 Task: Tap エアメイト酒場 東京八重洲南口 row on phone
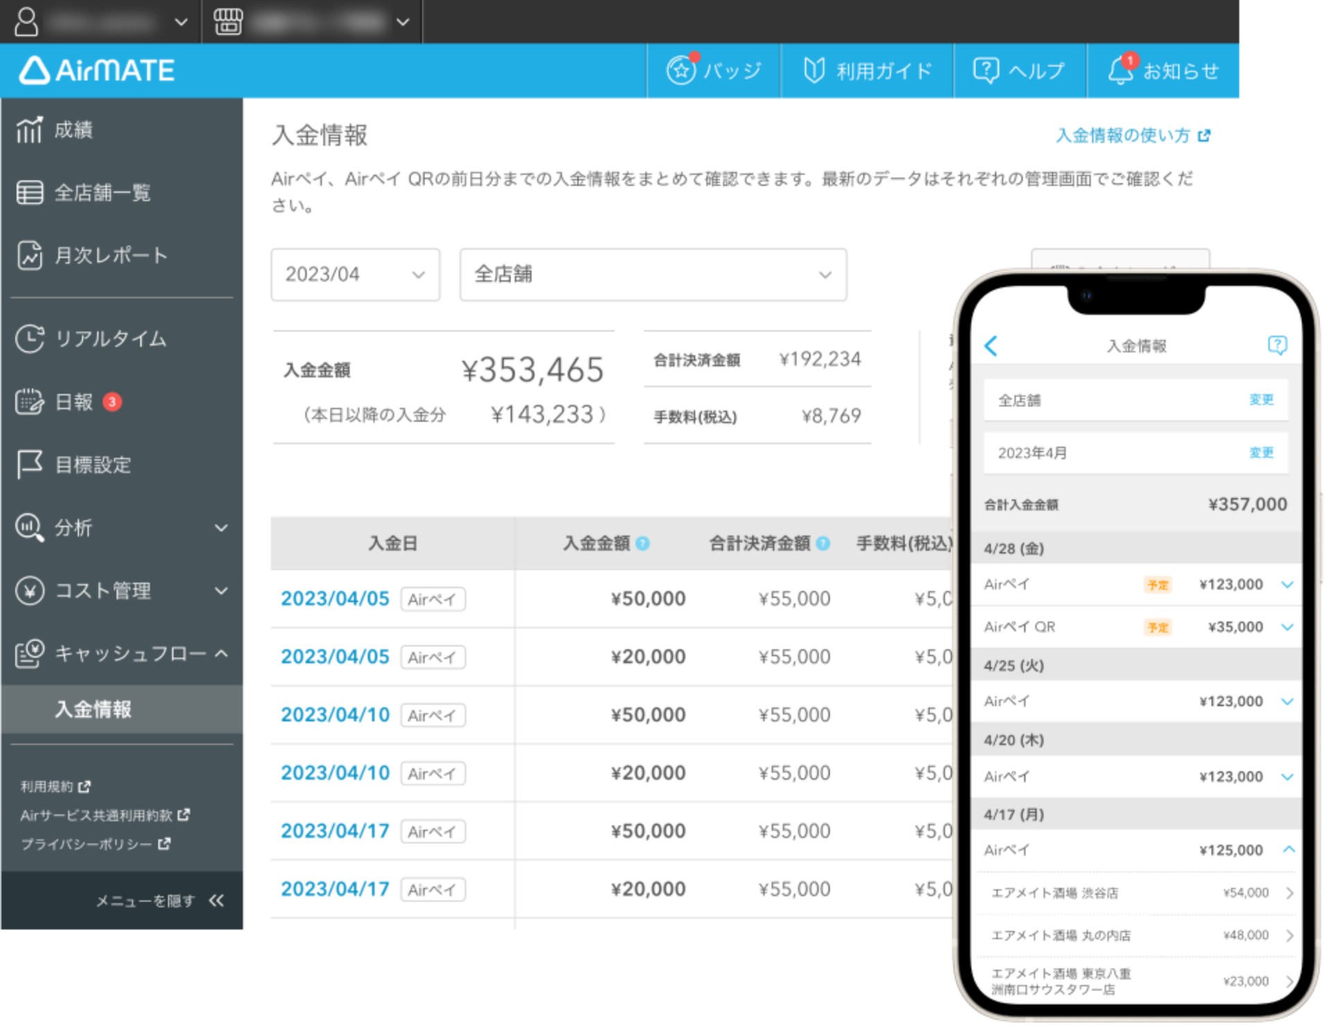coord(1138,982)
